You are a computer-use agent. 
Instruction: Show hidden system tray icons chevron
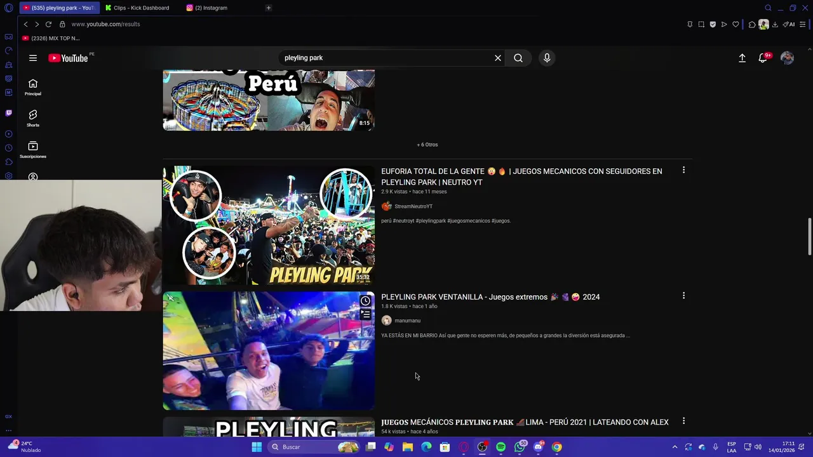point(675,447)
